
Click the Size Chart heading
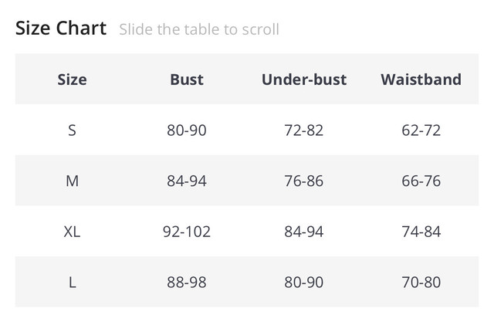click(61, 28)
